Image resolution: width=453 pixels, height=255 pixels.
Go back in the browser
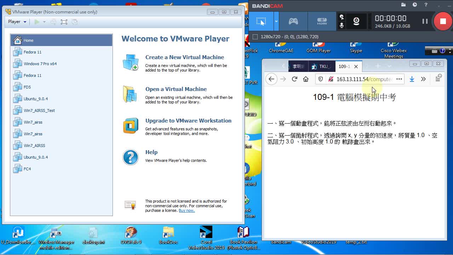point(271,79)
